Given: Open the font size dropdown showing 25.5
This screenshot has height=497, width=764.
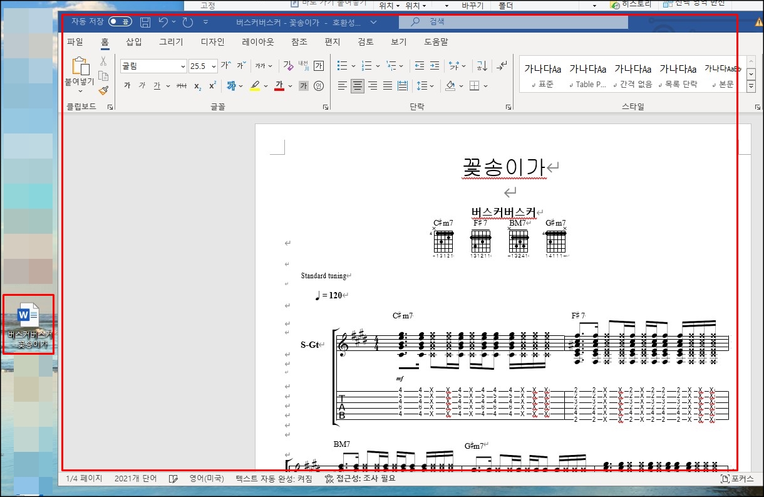Looking at the screenshot, I should point(214,66).
